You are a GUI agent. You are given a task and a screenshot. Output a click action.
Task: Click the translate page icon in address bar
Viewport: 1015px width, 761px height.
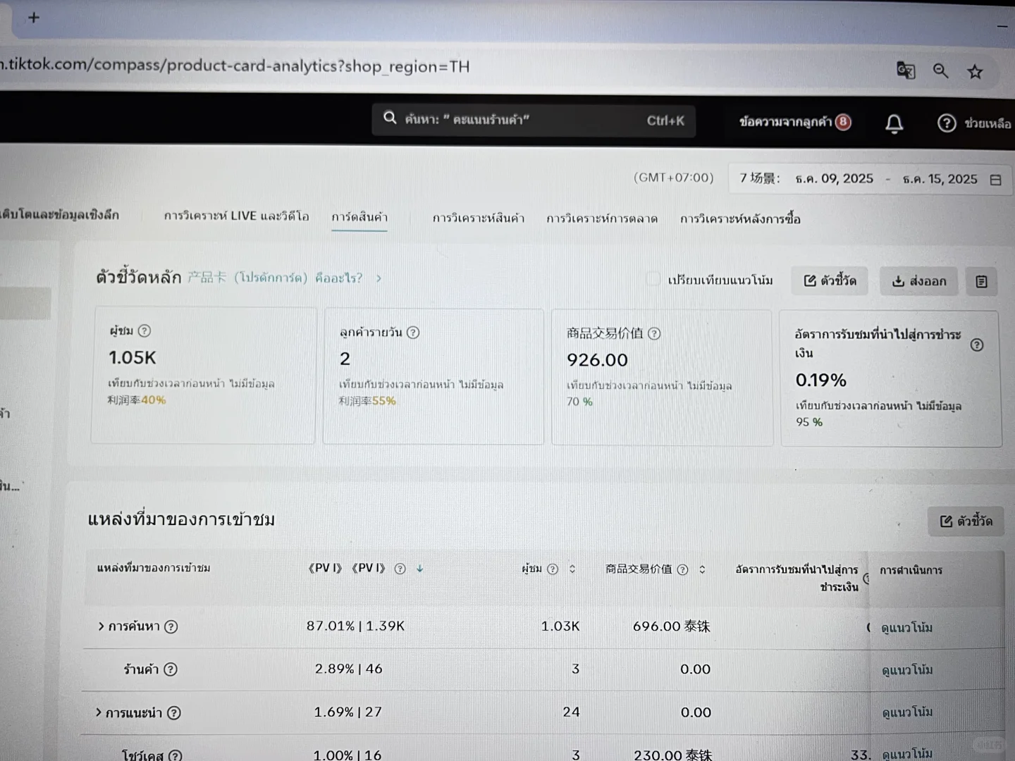[x=906, y=70]
